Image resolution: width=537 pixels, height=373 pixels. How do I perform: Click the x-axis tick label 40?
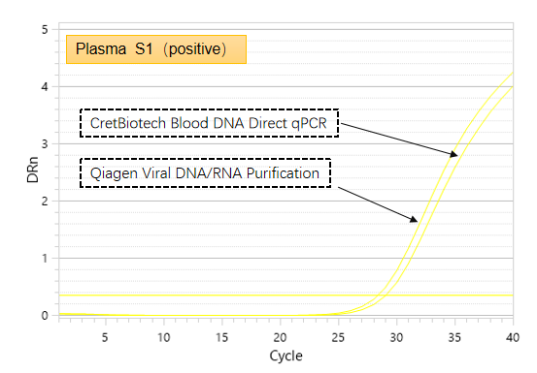513,337
